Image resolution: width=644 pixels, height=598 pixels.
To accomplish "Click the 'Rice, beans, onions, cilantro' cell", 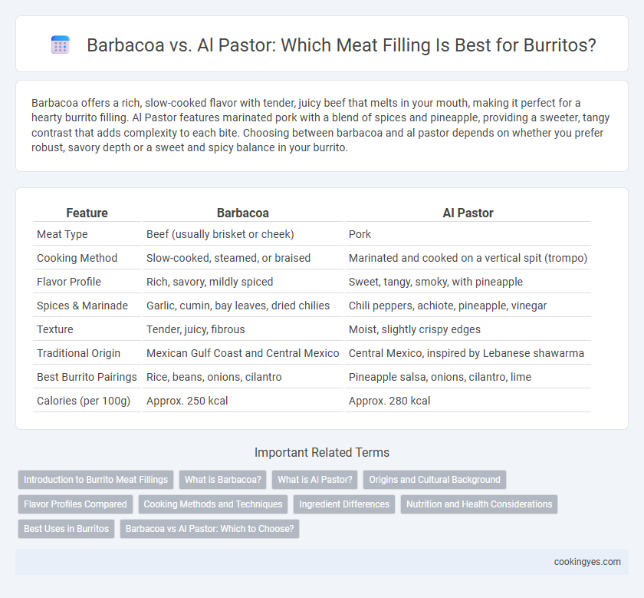I will pos(243,377).
